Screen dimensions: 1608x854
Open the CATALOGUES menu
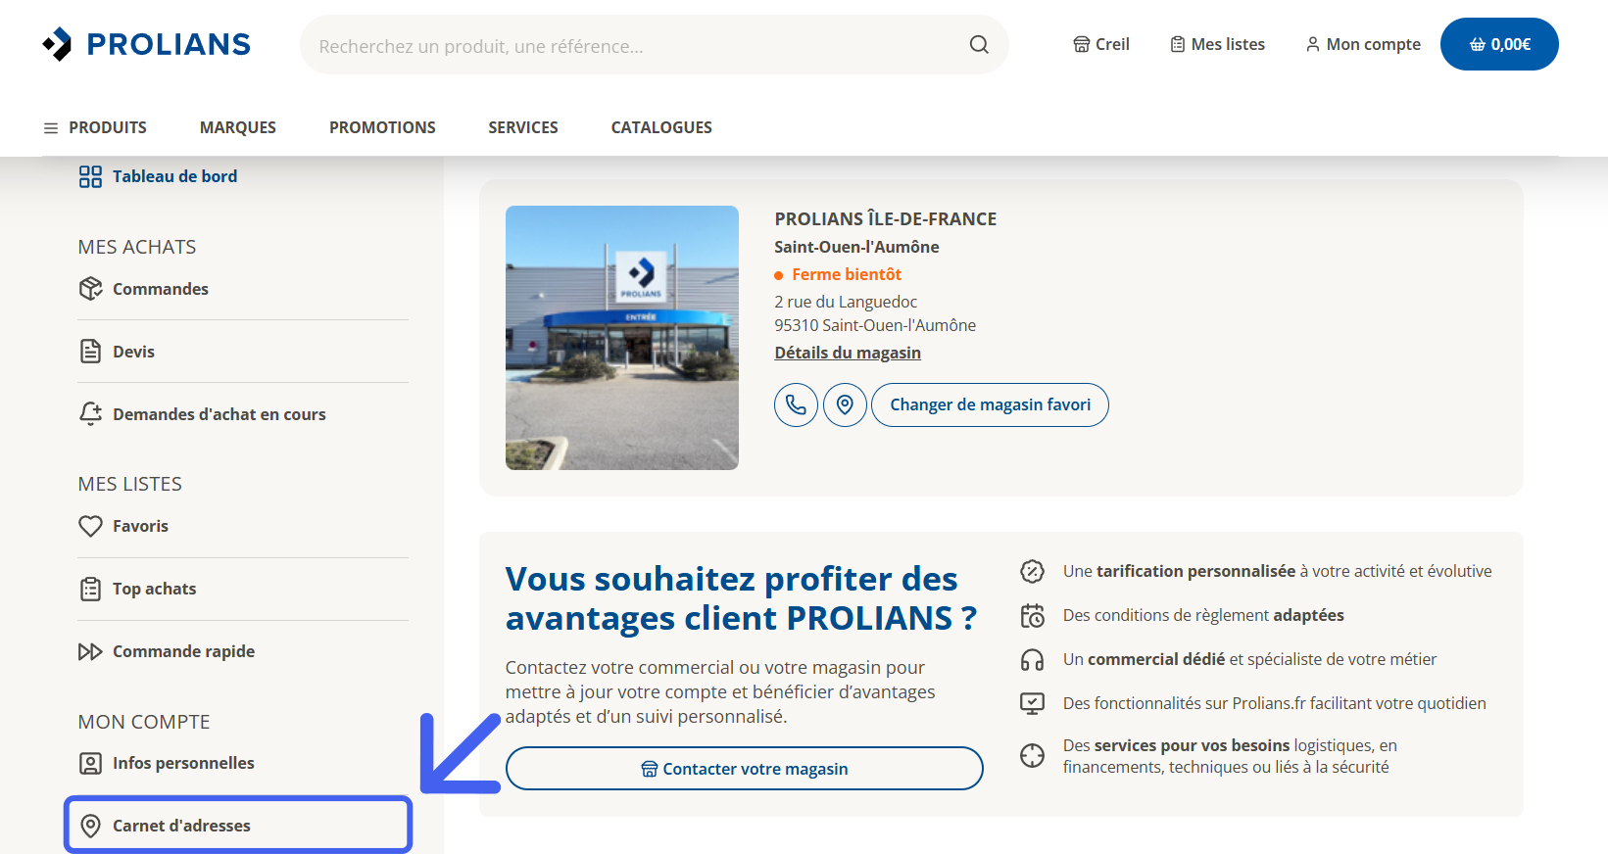coord(661,127)
